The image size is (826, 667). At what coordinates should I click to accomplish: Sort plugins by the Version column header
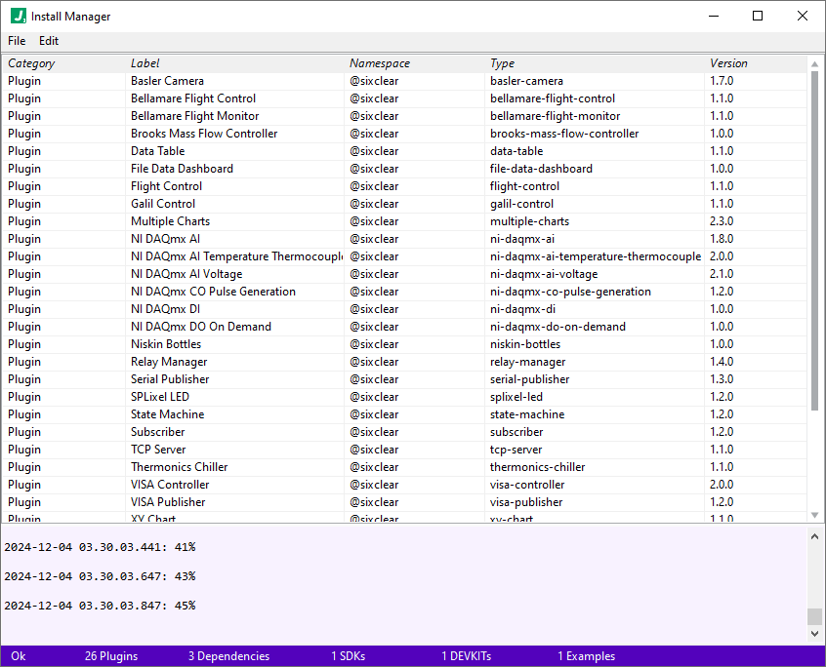(728, 62)
